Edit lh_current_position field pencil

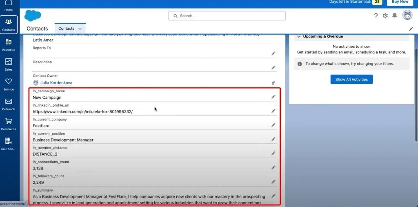273,139
